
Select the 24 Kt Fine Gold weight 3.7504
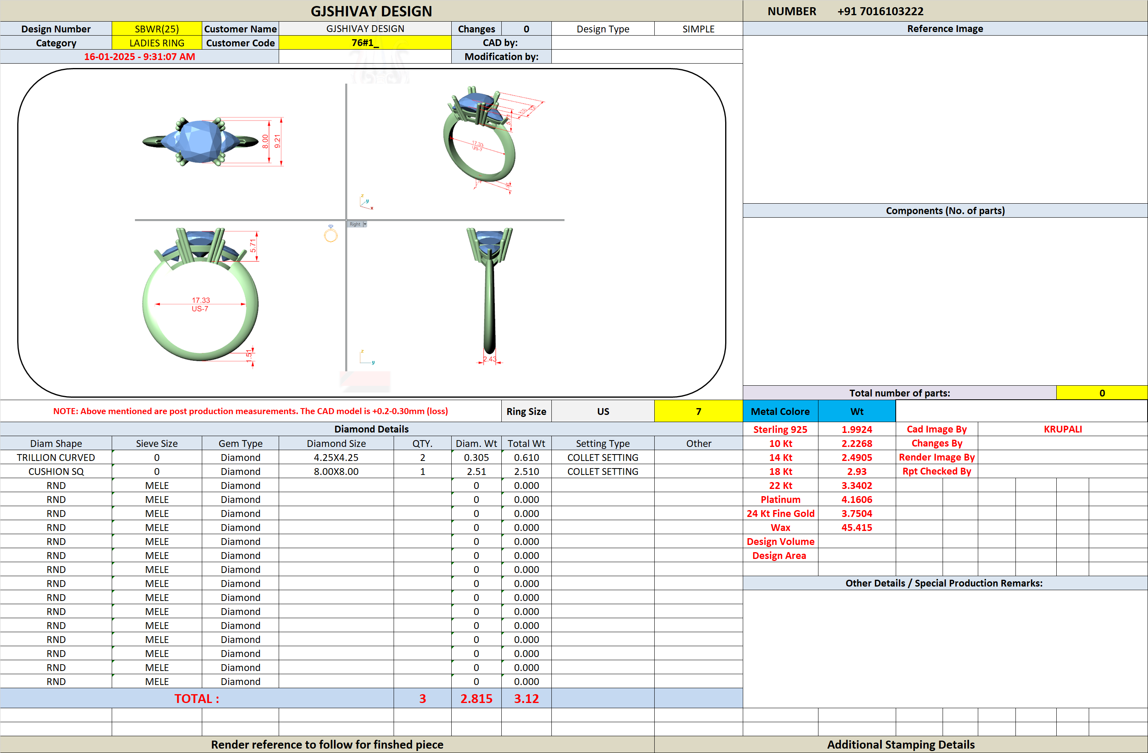(x=856, y=513)
